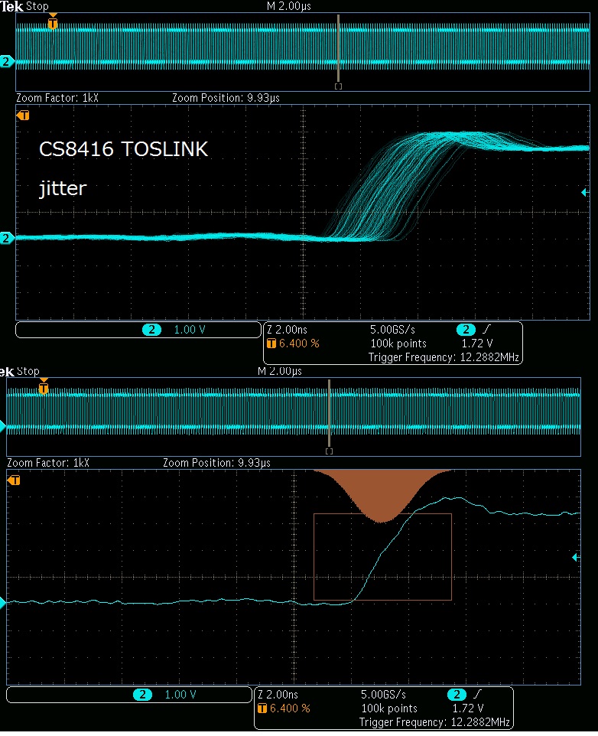The height and width of the screenshot is (736, 598).
Task: Click the Tek logo in the CS8416 capture
Action: pos(11,6)
